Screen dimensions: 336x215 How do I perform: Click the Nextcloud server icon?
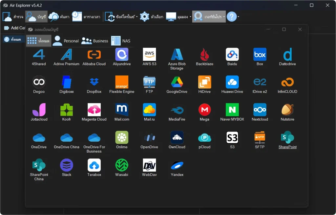click(260, 110)
